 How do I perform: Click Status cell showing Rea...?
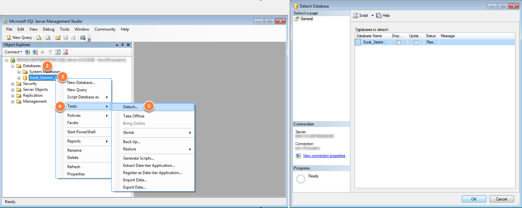(x=431, y=42)
